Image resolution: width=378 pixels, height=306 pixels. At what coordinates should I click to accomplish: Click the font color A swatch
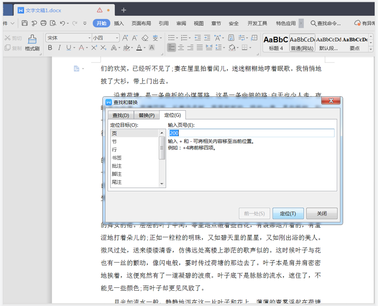point(139,48)
